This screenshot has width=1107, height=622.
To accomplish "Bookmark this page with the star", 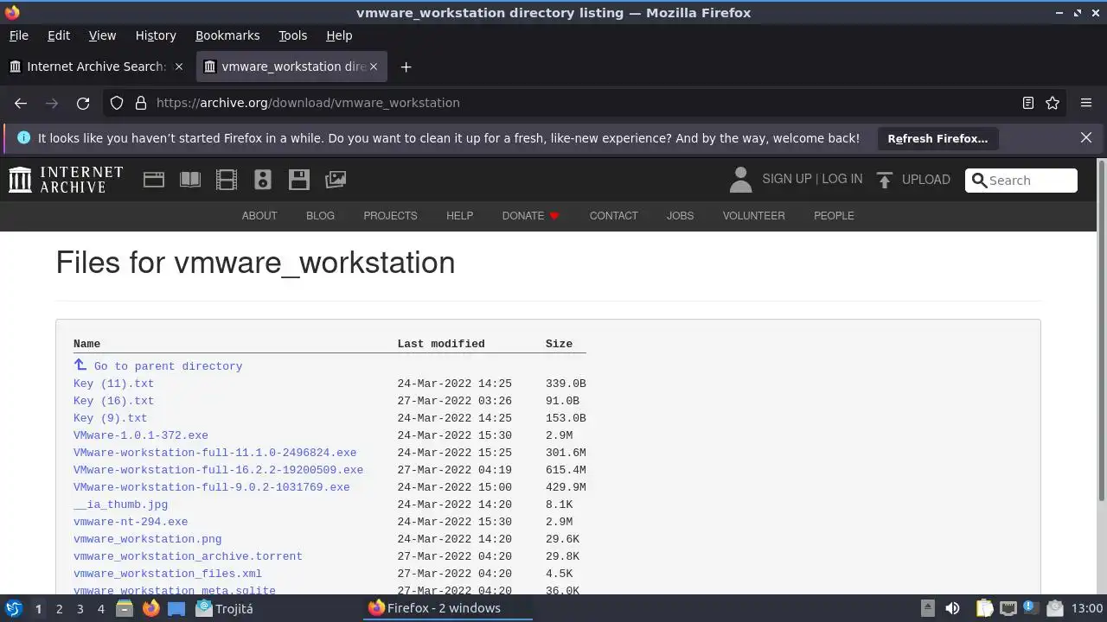I will (x=1053, y=103).
